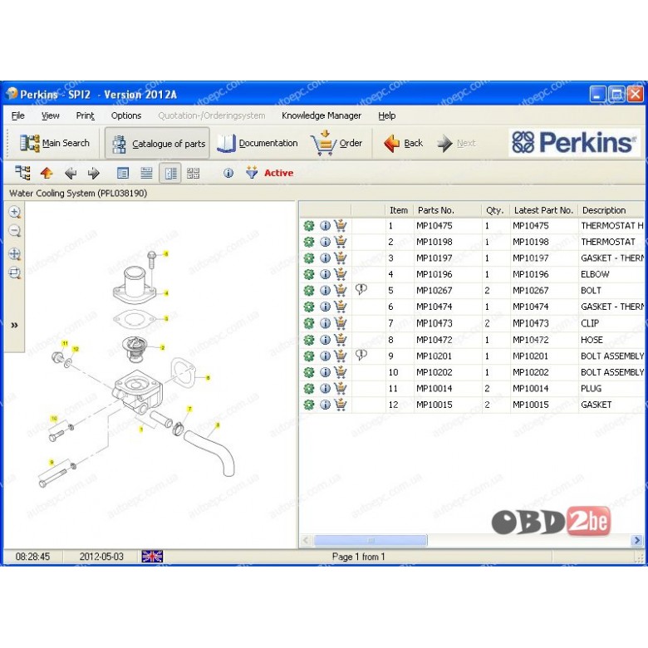Click the grey previous-page arrow icon
Viewport: 648px width, 648px height.
[71, 173]
